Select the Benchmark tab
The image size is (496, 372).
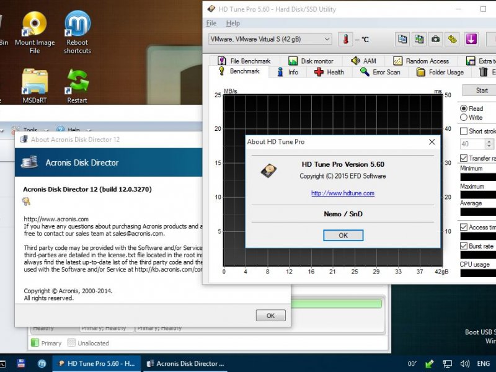[x=239, y=71]
